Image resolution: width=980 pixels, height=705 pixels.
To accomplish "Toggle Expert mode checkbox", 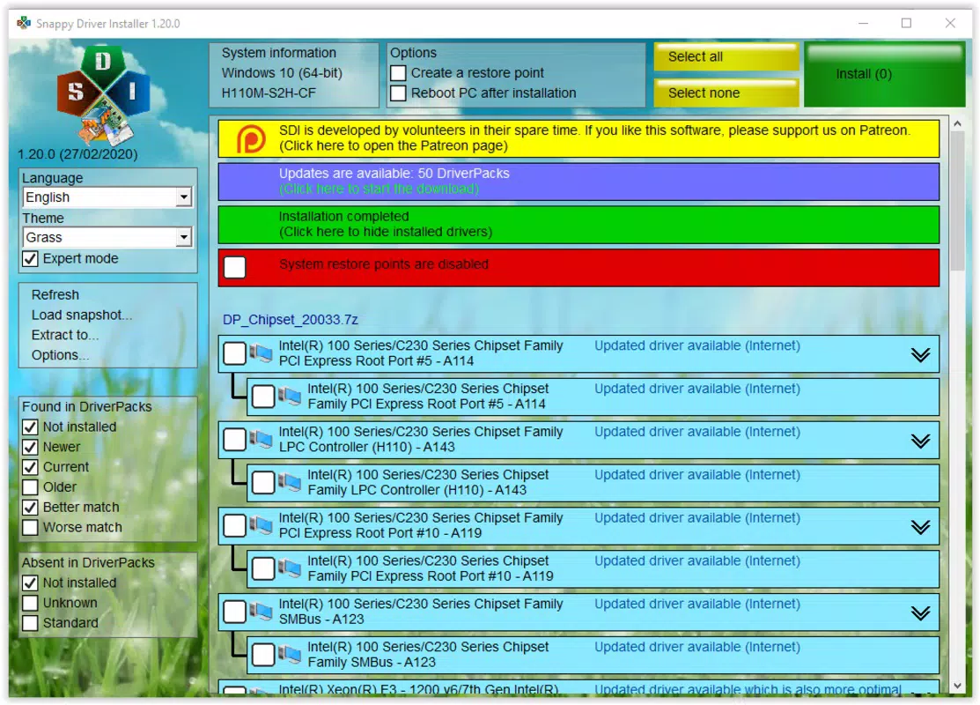I will coord(30,259).
